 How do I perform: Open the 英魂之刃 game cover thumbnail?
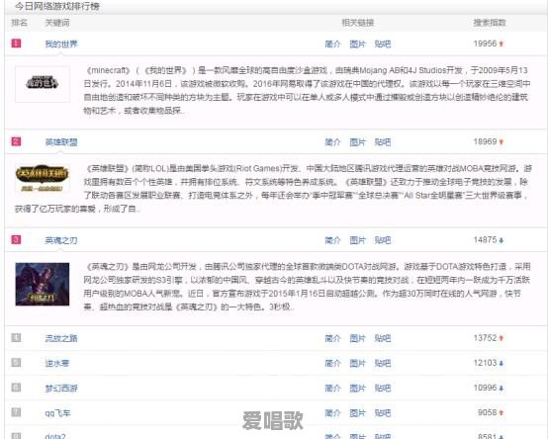tap(43, 285)
